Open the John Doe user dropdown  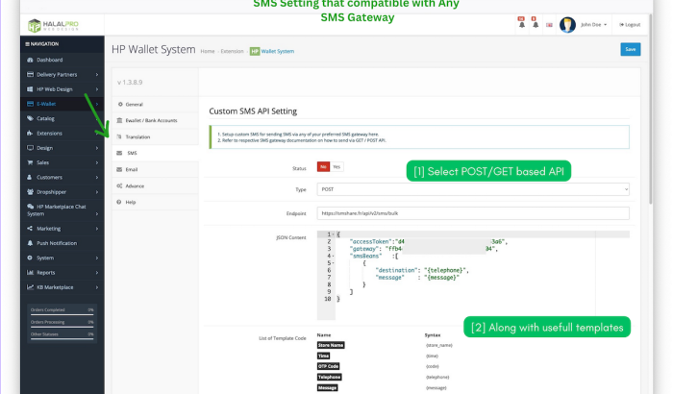(593, 25)
